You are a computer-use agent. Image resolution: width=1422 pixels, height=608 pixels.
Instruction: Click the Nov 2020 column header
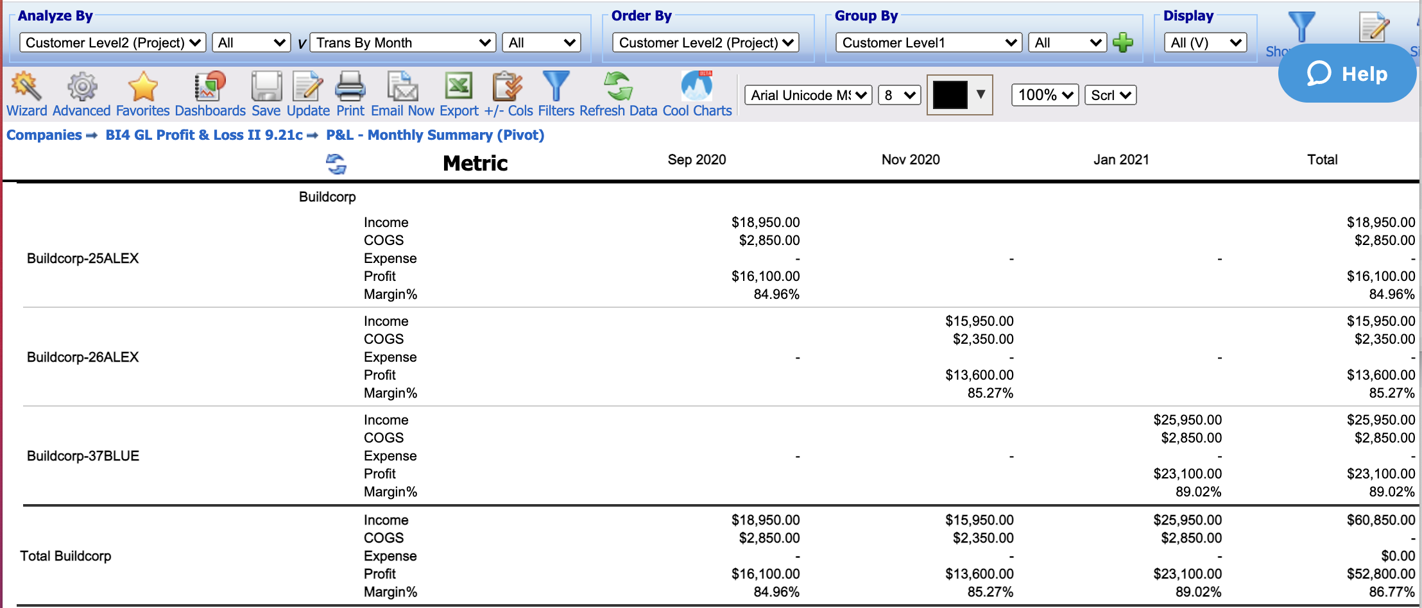point(911,160)
